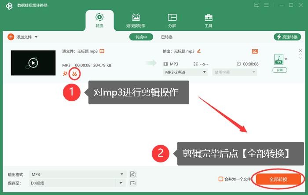Play the video thumbnail preview

(33, 63)
